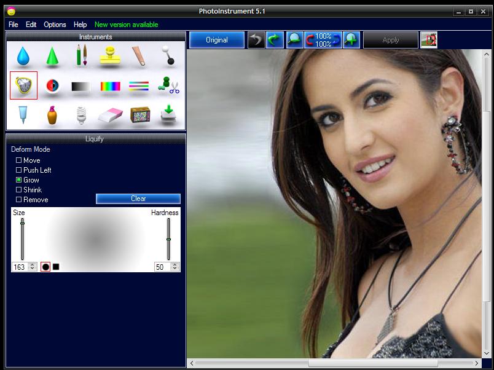494x370 pixels.
Task: Click the 100% zoom reset button
Action: pos(323,40)
